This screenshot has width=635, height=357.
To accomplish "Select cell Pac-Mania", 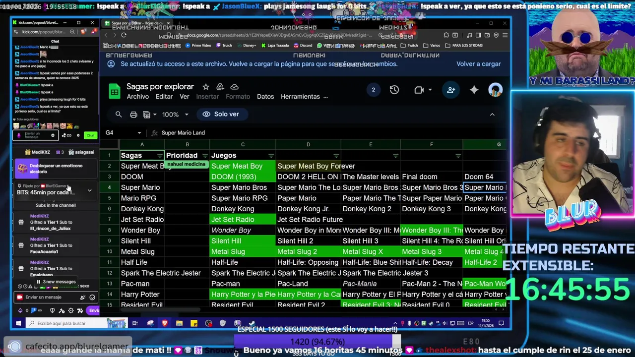I will (371, 284).
